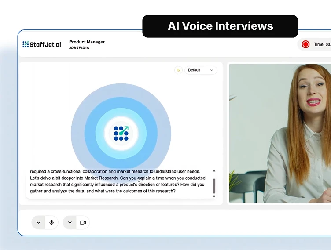
Task: Click the AI Voice Interviews banner
Action: pos(220,26)
